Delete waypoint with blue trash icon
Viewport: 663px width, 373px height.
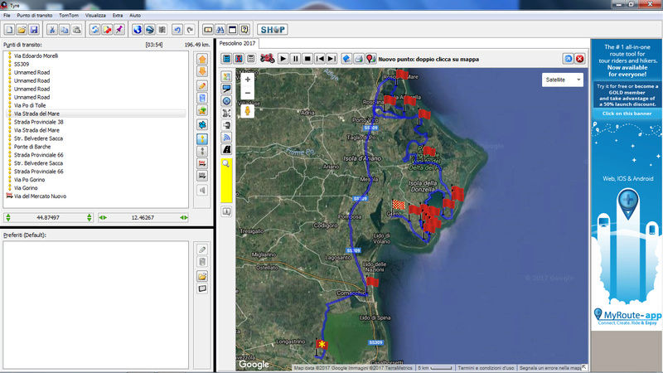pos(202,98)
